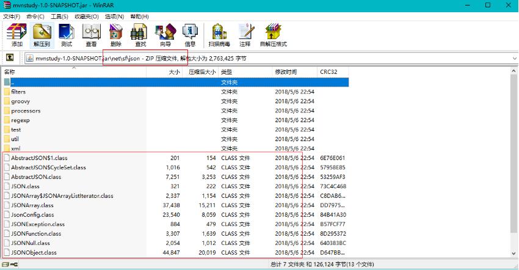Select the xml folder row

(x=176, y=148)
